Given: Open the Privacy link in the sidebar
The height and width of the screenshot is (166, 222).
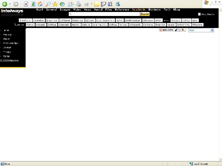Looking at the screenshot, I should tap(7, 52).
